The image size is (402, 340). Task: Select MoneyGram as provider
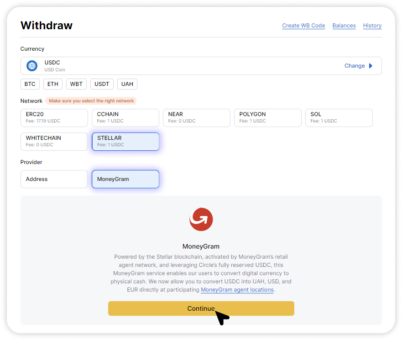[125, 179]
